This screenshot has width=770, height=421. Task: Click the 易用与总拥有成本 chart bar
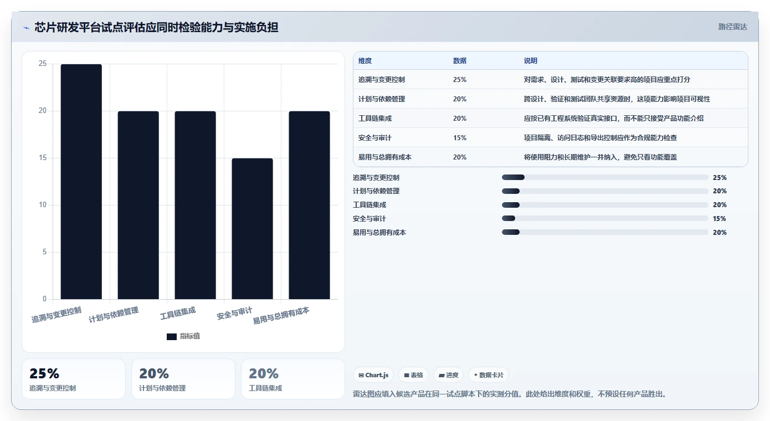click(x=310, y=205)
